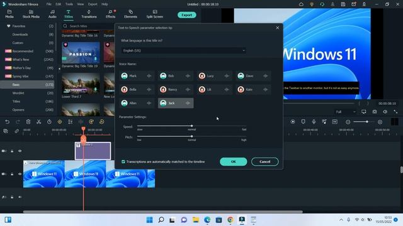Select the Nancy voice option
403x226 pixels.
(x=176, y=89)
